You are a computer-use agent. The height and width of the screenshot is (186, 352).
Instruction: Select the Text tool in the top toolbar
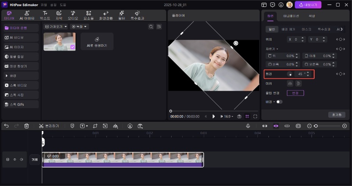[x=45, y=15]
